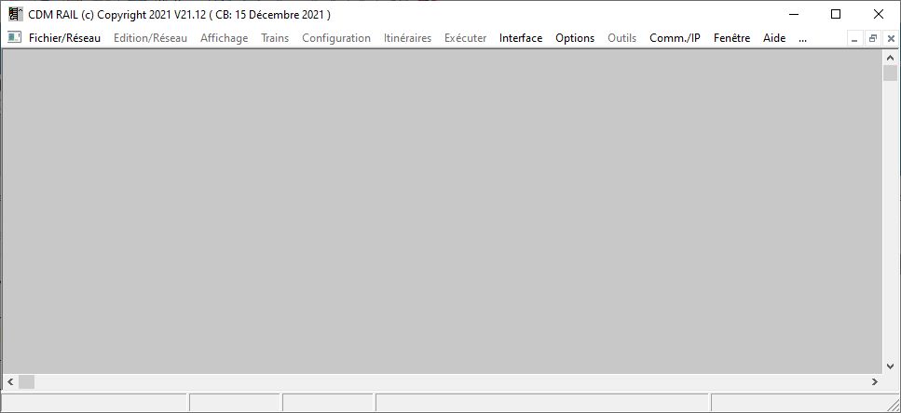Image resolution: width=901 pixels, height=413 pixels.
Task: Click the MDI document icon left of Fichier/Réseau
Action: tap(14, 38)
